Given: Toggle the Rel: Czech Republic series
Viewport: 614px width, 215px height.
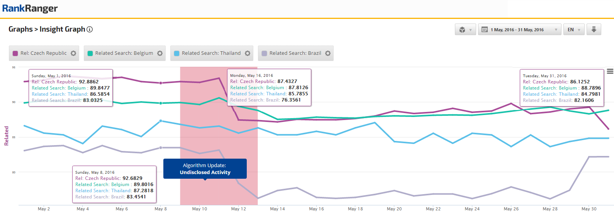Looking at the screenshot, I should [x=44, y=53].
